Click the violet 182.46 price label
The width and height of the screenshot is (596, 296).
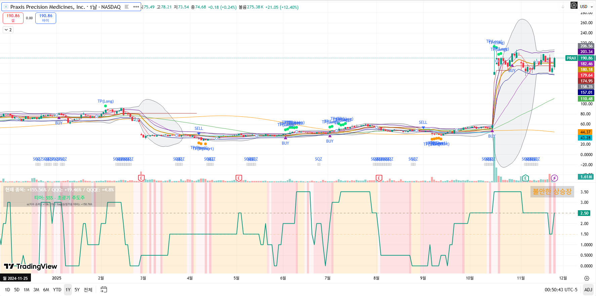pos(586,64)
